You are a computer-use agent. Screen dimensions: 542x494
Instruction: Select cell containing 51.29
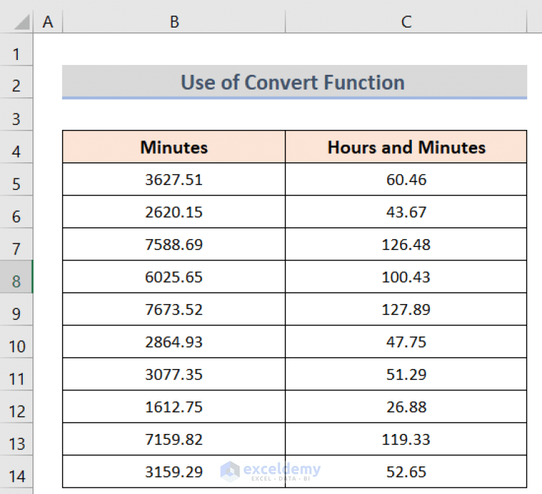click(x=406, y=374)
